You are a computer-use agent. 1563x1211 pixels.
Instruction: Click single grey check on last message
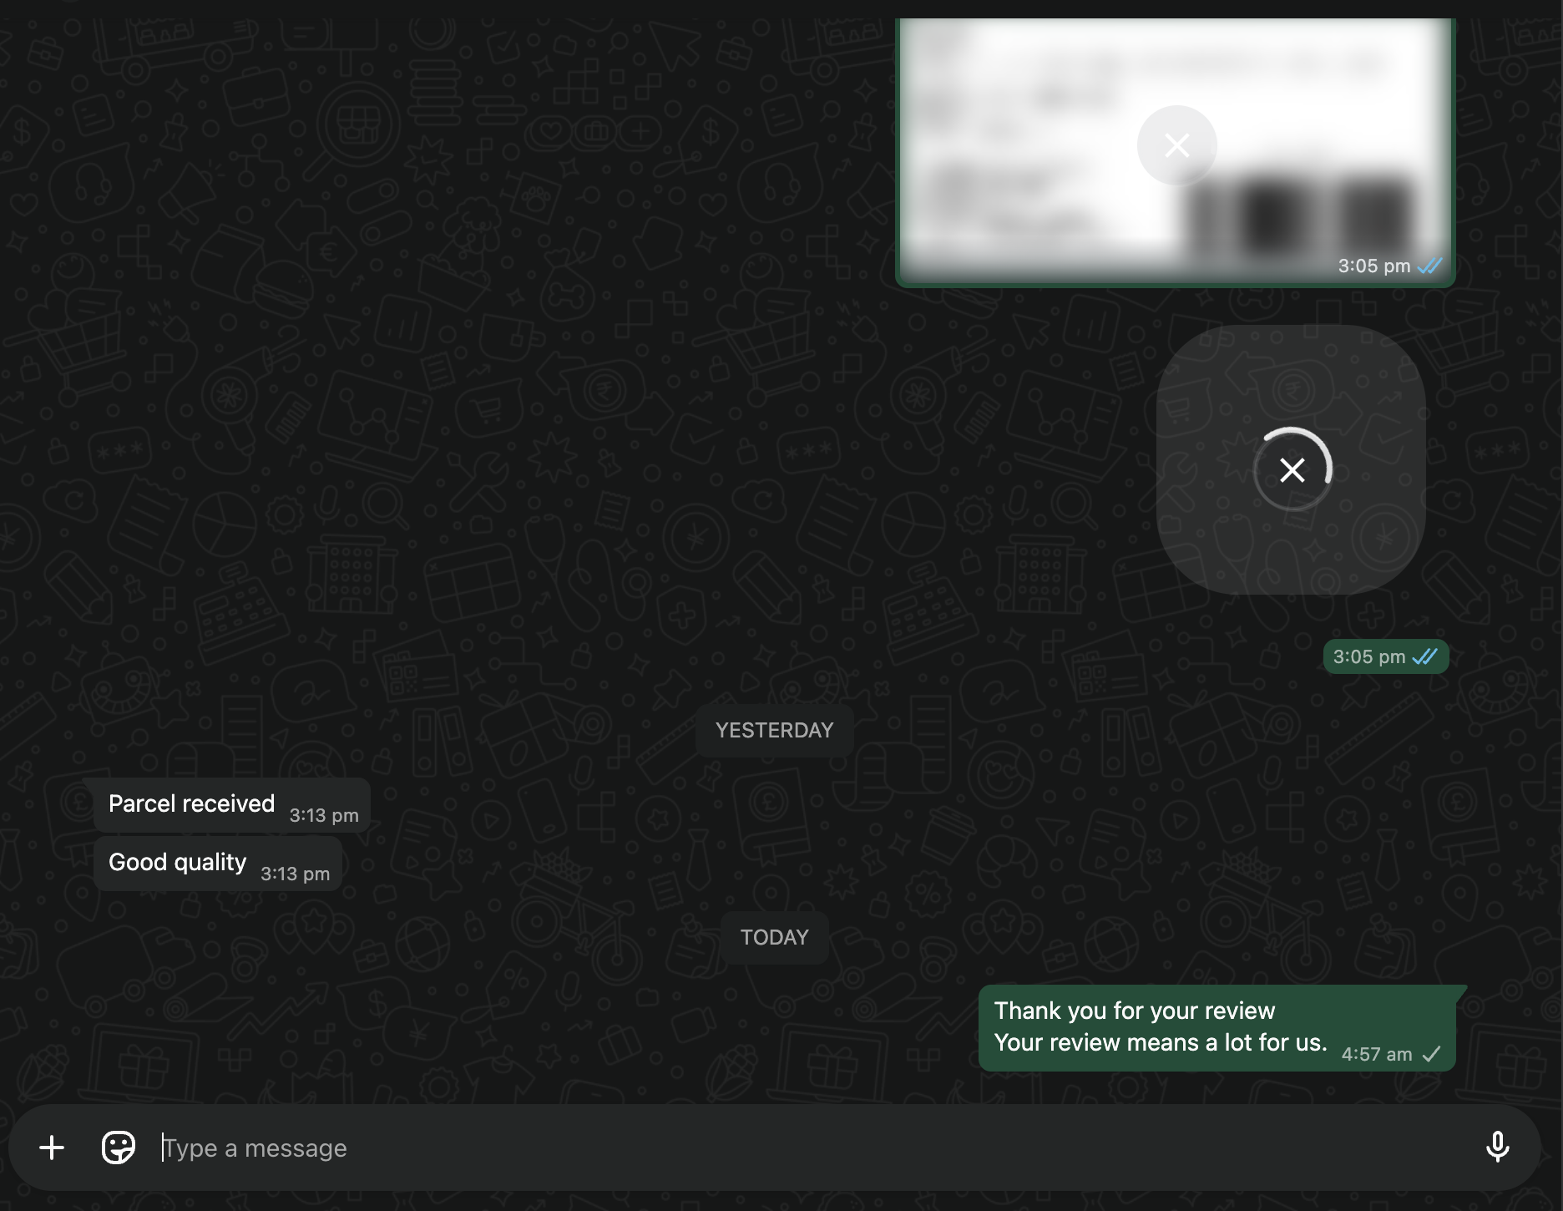tap(1432, 1054)
